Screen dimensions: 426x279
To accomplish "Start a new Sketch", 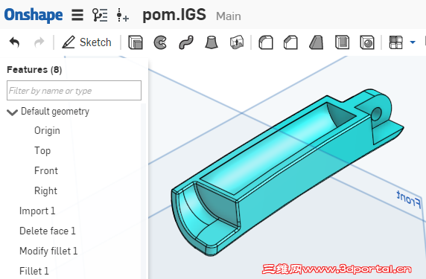I will (x=86, y=42).
